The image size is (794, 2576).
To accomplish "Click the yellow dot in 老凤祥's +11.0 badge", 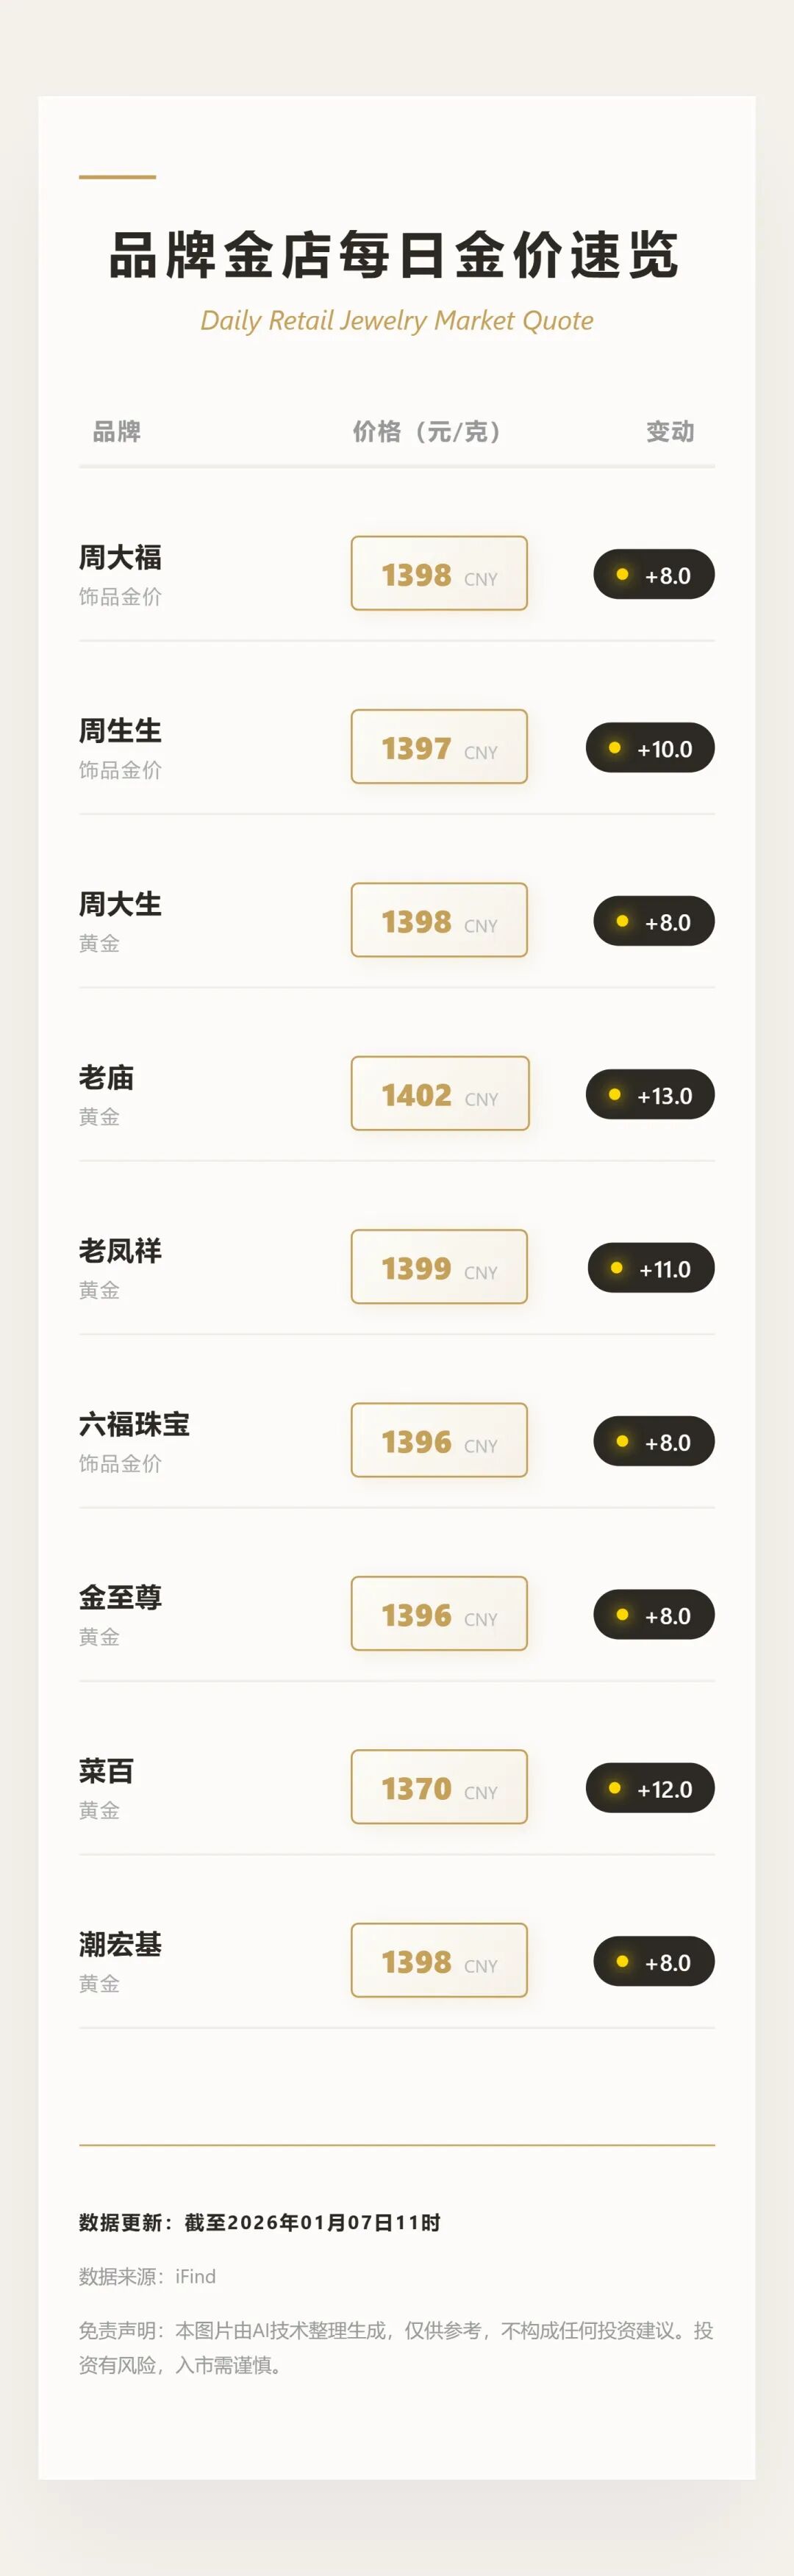I will point(616,1268).
